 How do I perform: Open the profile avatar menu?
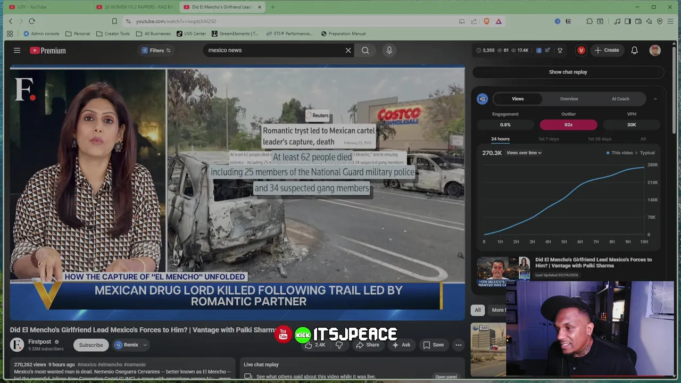[x=655, y=51]
